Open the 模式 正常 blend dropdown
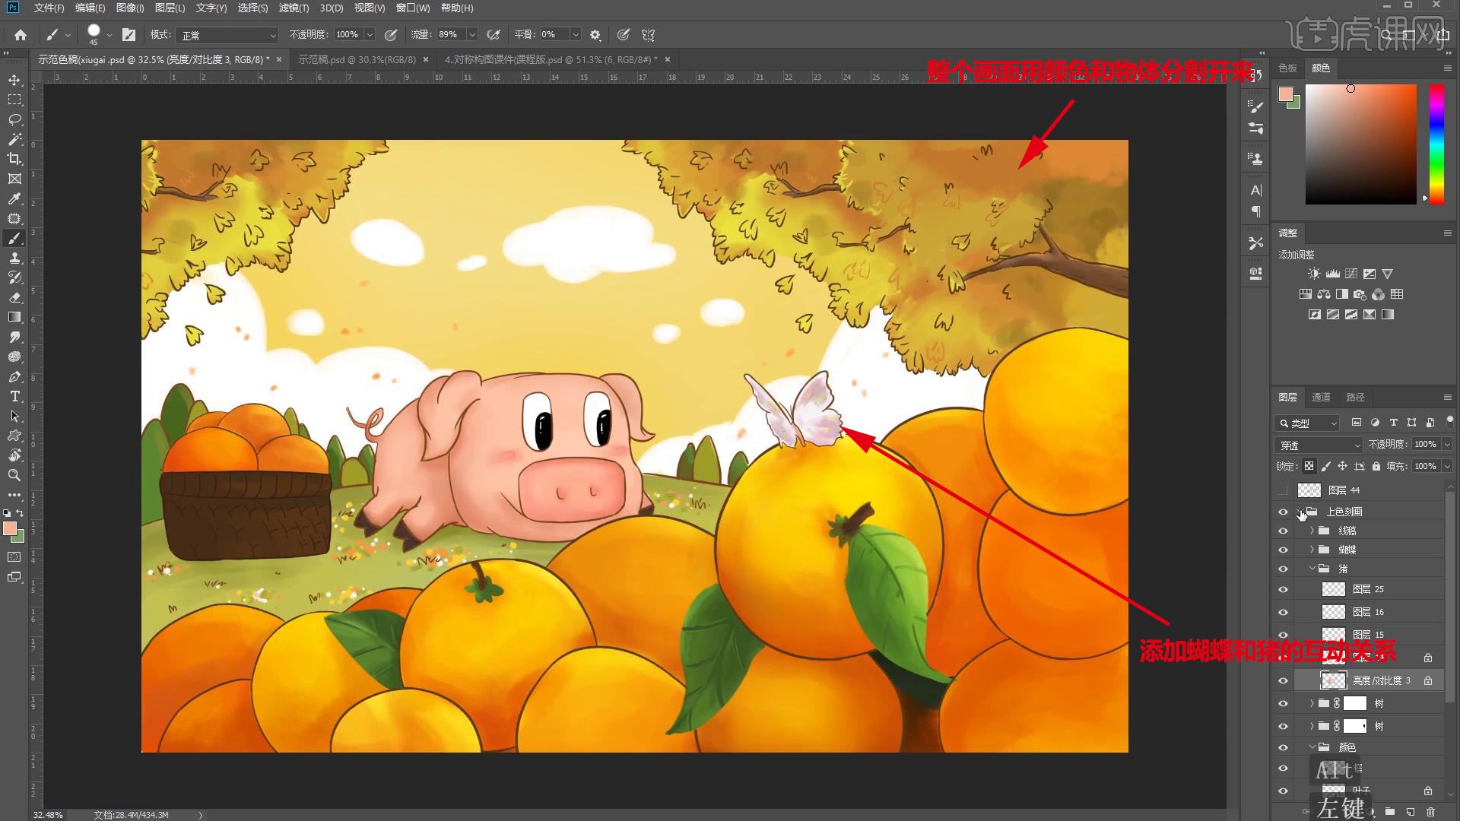The height and width of the screenshot is (821, 1460). click(227, 35)
